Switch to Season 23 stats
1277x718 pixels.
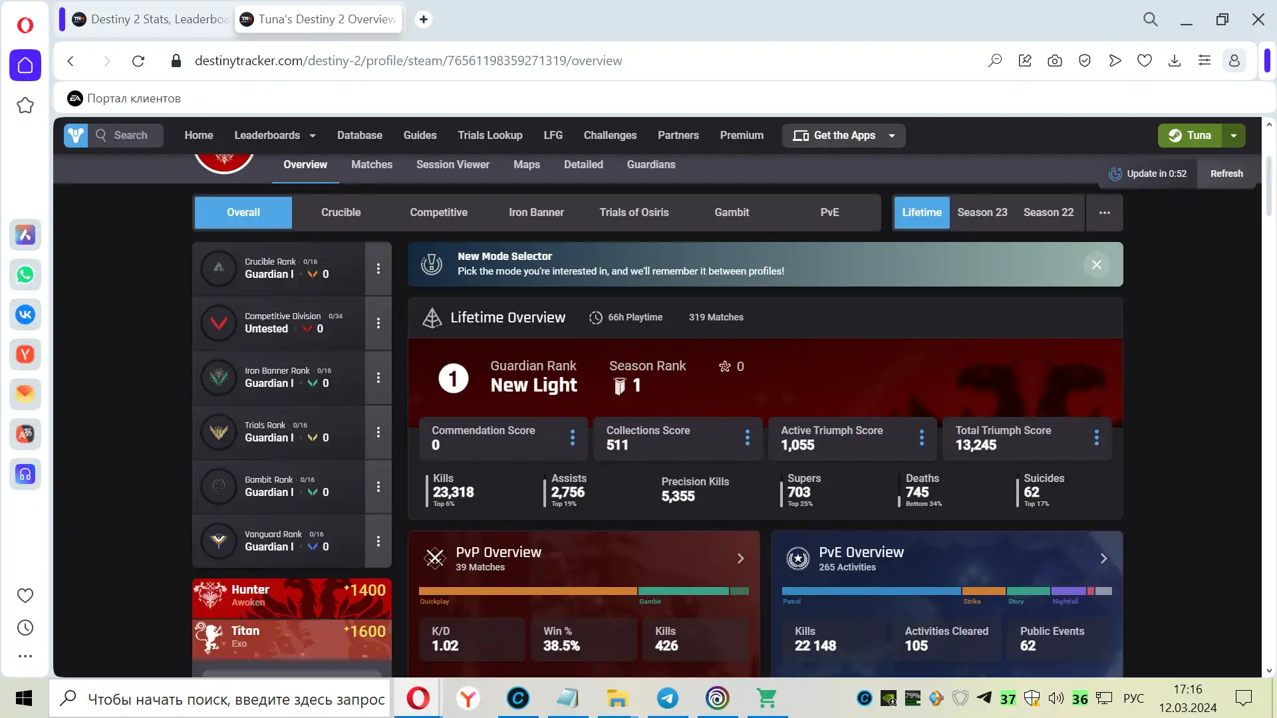pos(982,213)
